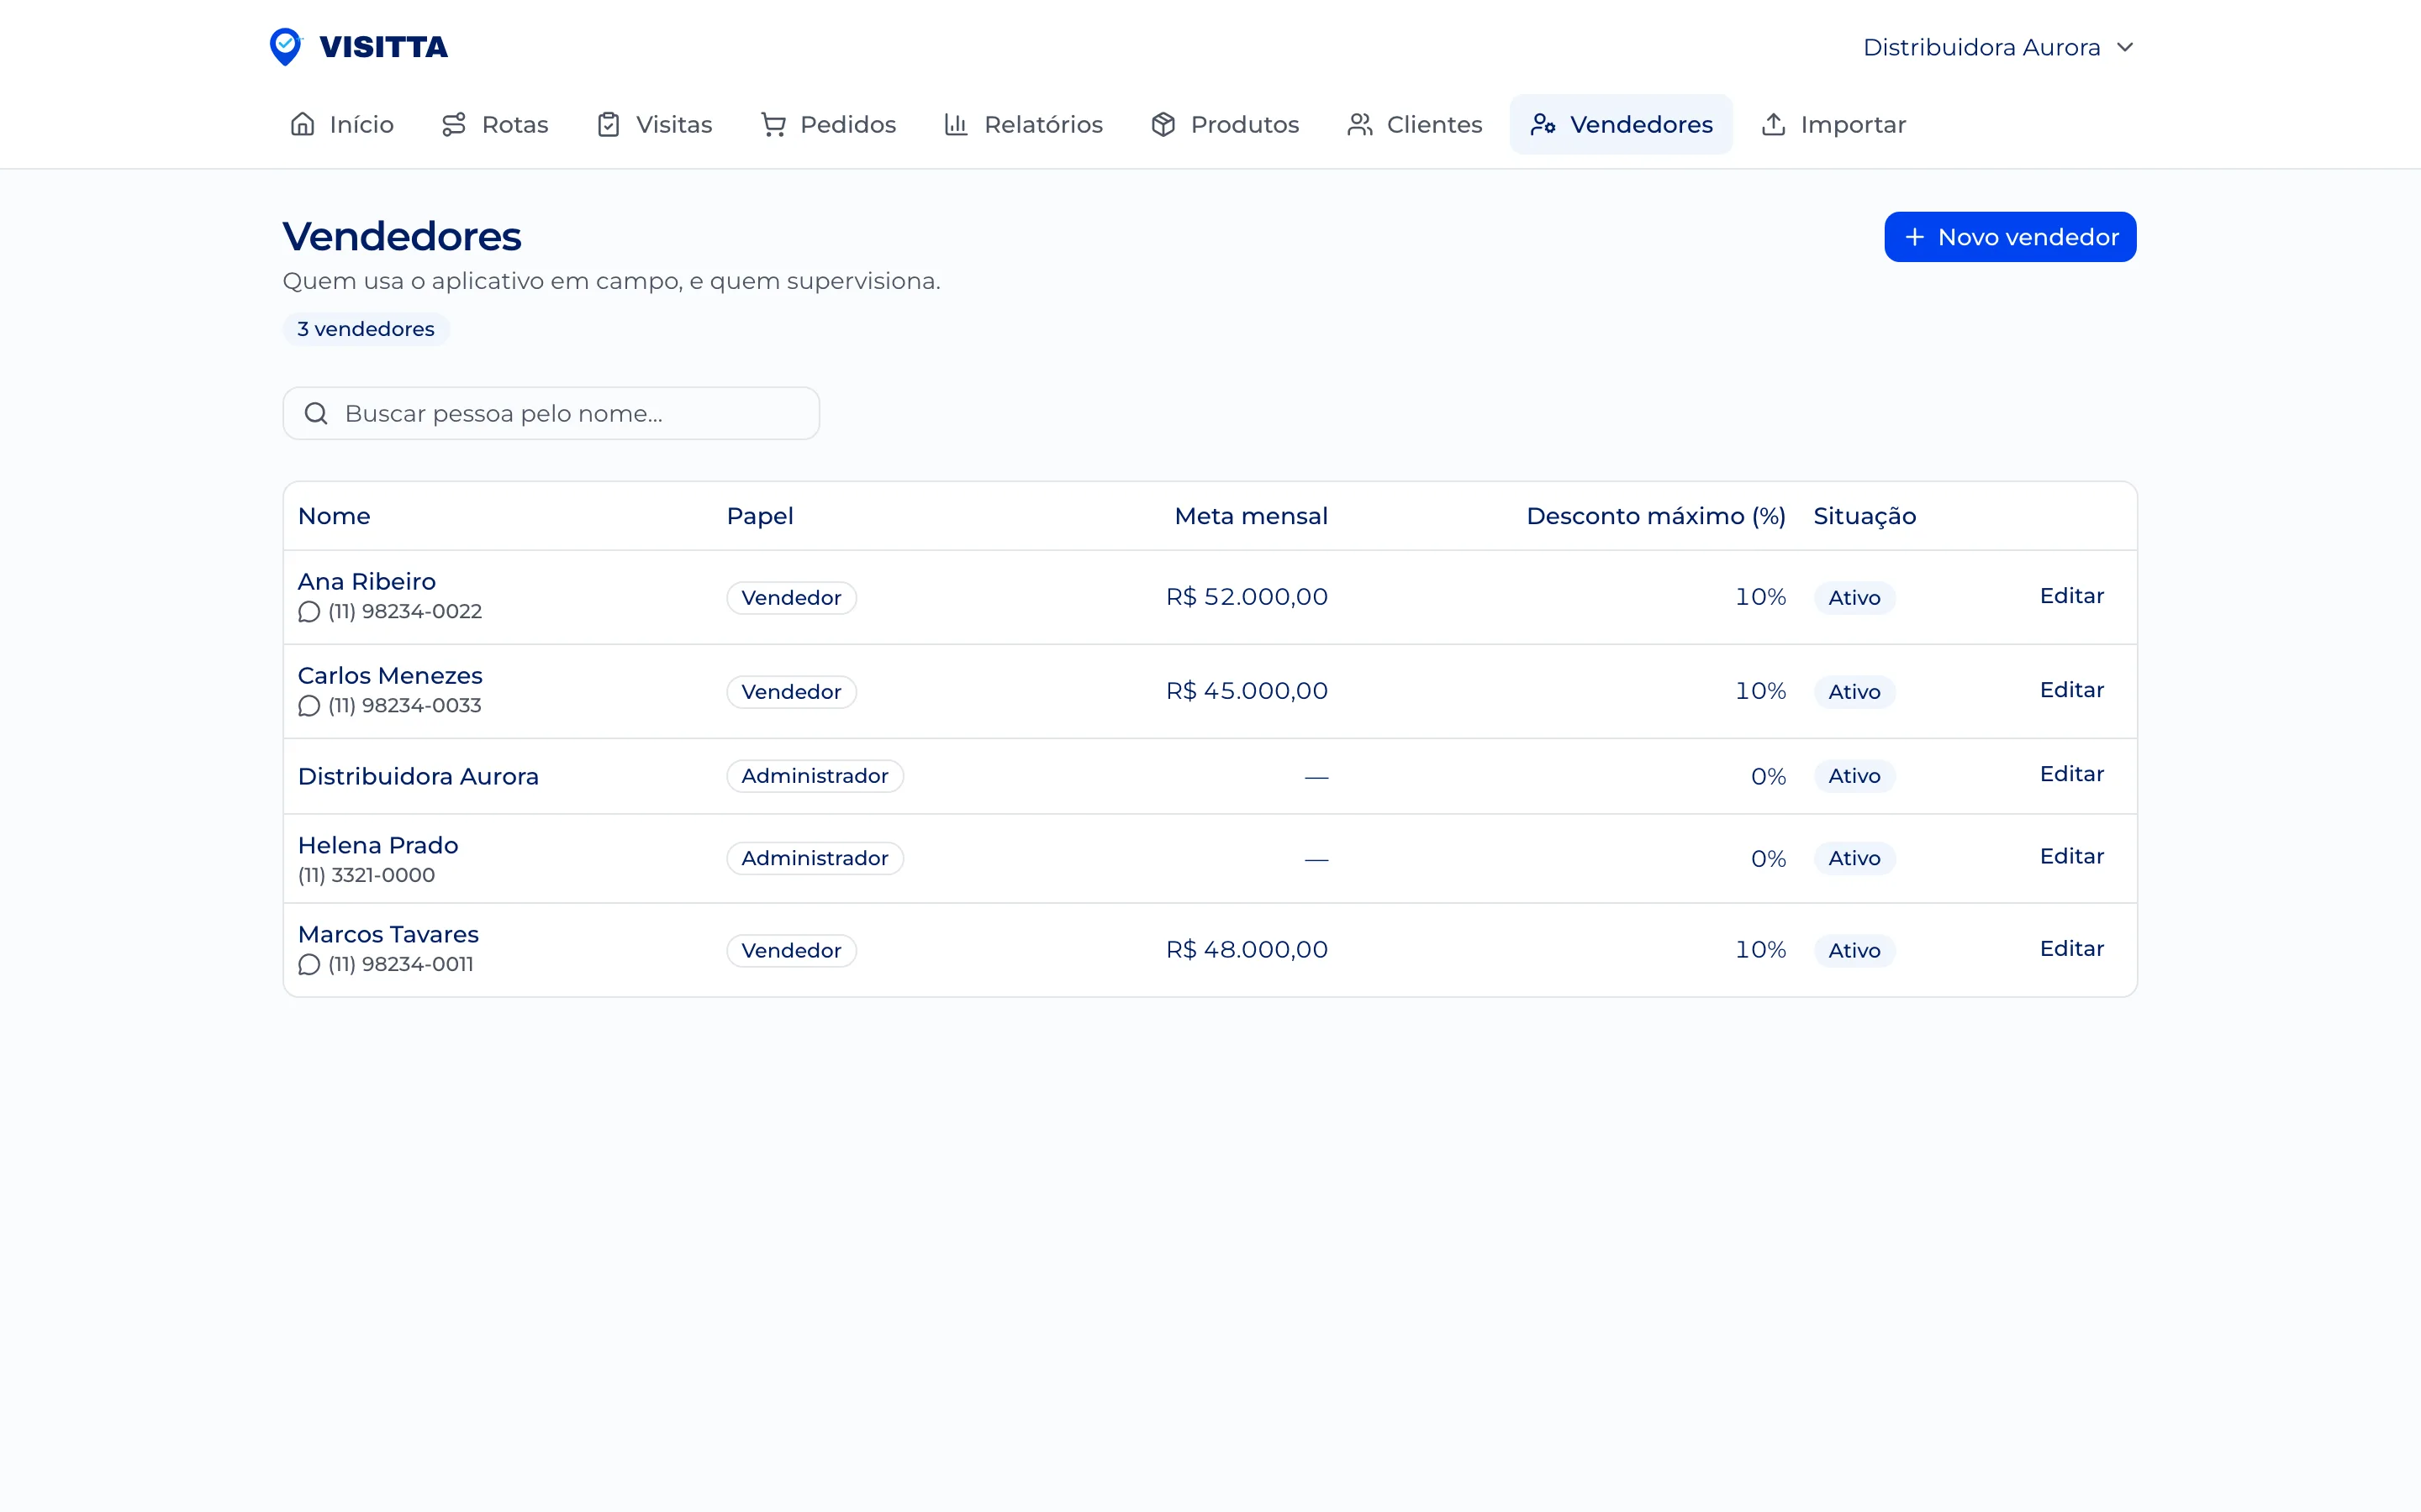The image size is (2421, 1512).
Task: Click the magnifier icon in the search box
Action: [316, 413]
